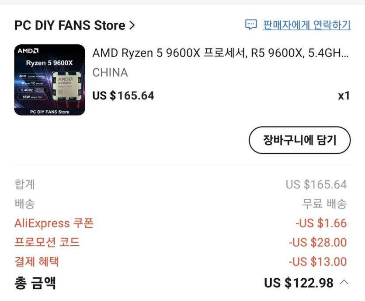Viewport: 365px width, 301px height.
Task: Click the 무료 배송 shipping value
Action: point(324,204)
